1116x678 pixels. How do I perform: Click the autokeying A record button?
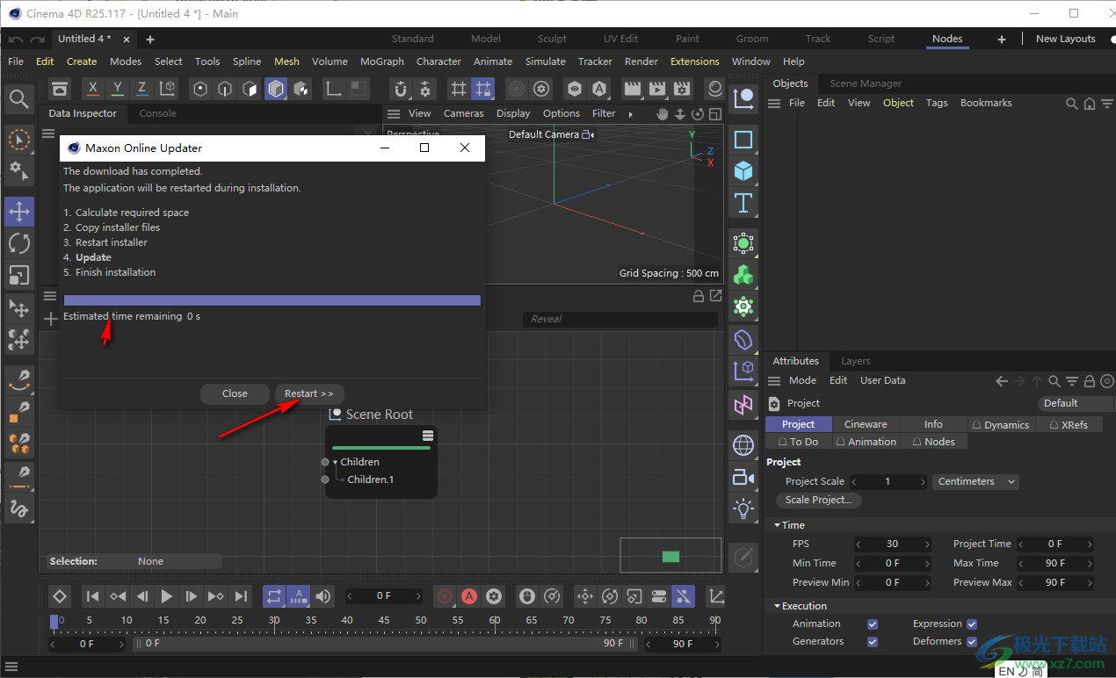[x=469, y=596]
